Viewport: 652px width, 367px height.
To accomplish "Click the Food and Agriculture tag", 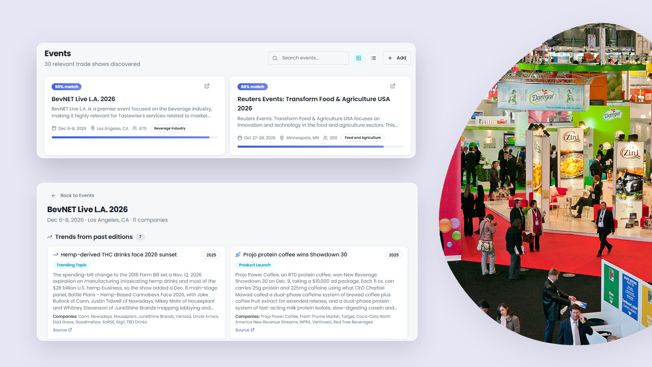I will 363,138.
